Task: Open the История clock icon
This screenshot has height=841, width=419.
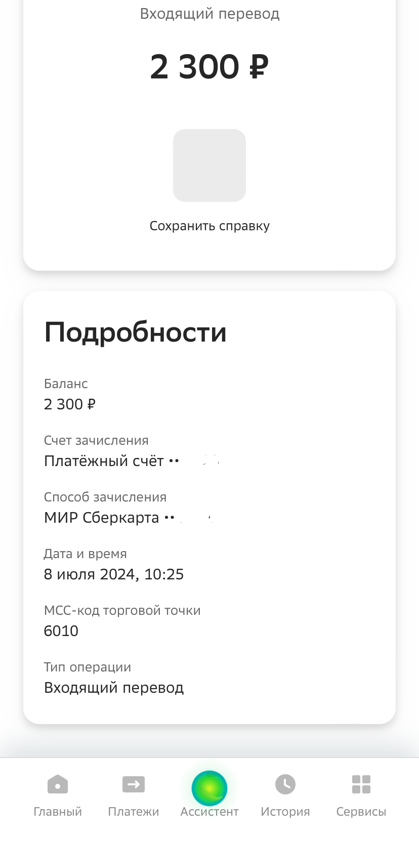Action: 285,785
